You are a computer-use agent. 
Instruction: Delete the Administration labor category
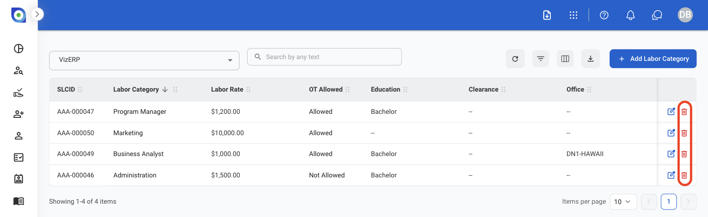pos(684,175)
